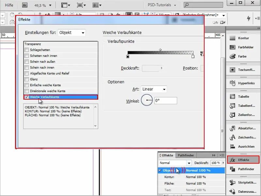The image size is (261, 196).
Task: Open the control panel flyout menu
Action: (257, 18)
